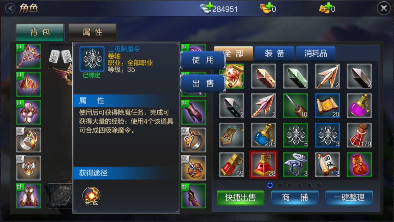Image resolution: width=394 pixels, height=222 pixels.
Task: Switch to first inventory page dot
Action: click(270, 185)
